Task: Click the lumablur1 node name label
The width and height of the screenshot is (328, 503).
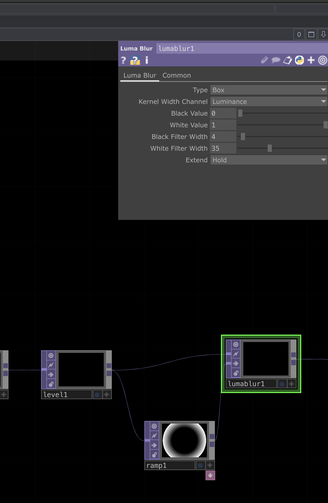Action: (251, 384)
